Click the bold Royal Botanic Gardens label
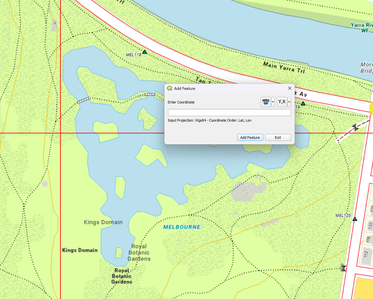Image resolution: width=373 pixels, height=299 pixels. 122,276
